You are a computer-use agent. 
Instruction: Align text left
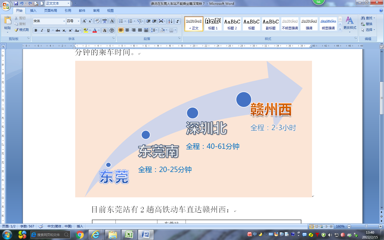[121, 30]
